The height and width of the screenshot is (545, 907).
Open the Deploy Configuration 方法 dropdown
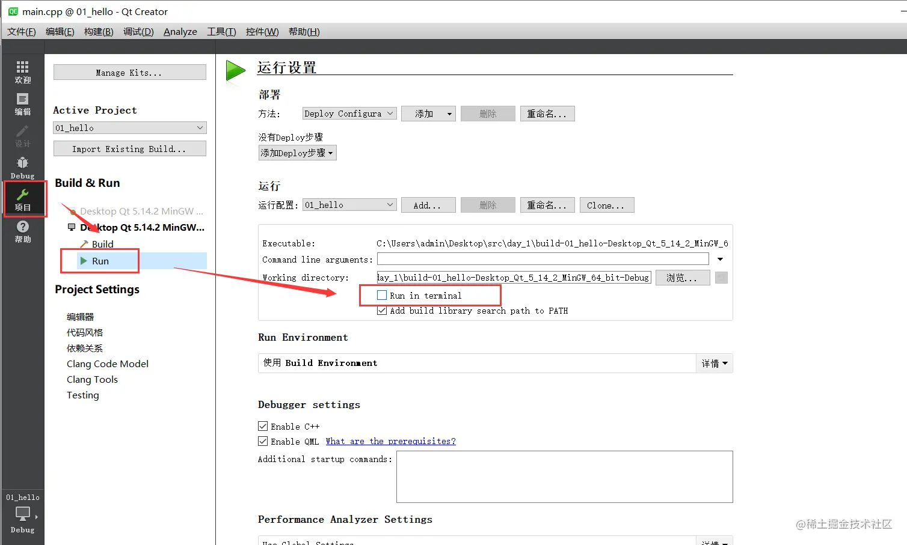tap(349, 113)
